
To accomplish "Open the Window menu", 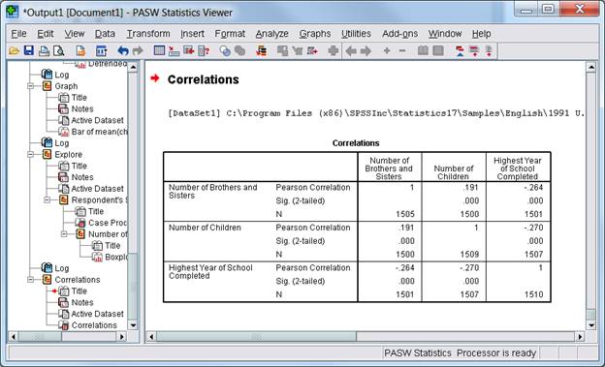I will point(445,34).
